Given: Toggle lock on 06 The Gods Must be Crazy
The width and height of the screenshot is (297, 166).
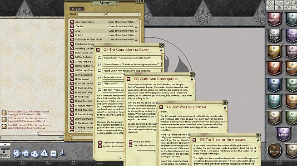Looking at the screenshot, I should coord(161,50).
